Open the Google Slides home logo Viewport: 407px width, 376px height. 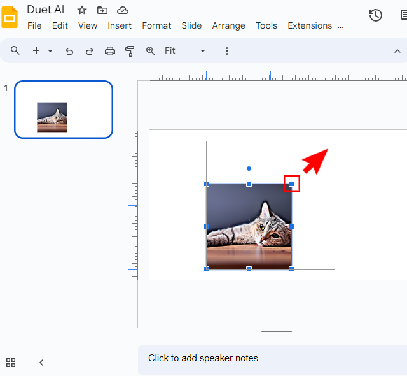tap(10, 17)
